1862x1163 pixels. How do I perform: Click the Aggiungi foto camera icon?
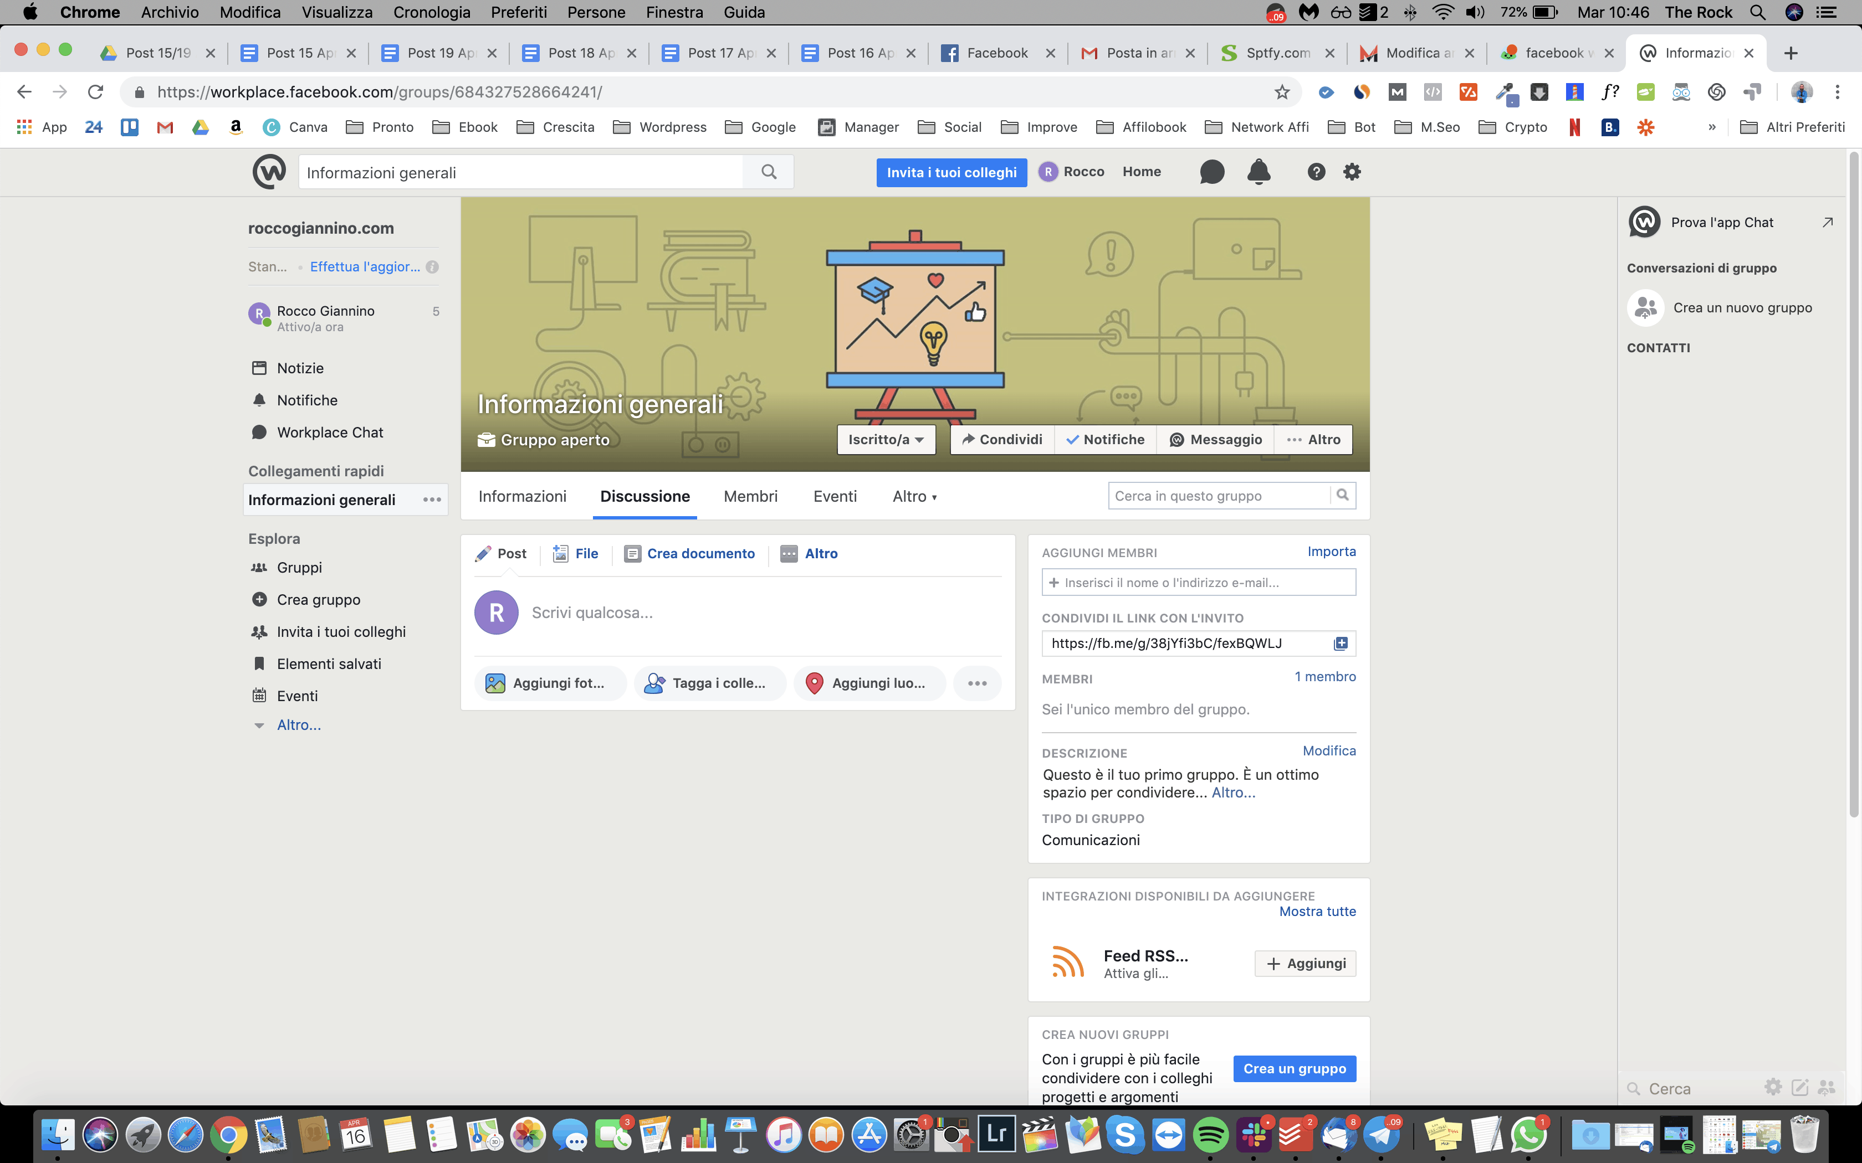pos(497,682)
